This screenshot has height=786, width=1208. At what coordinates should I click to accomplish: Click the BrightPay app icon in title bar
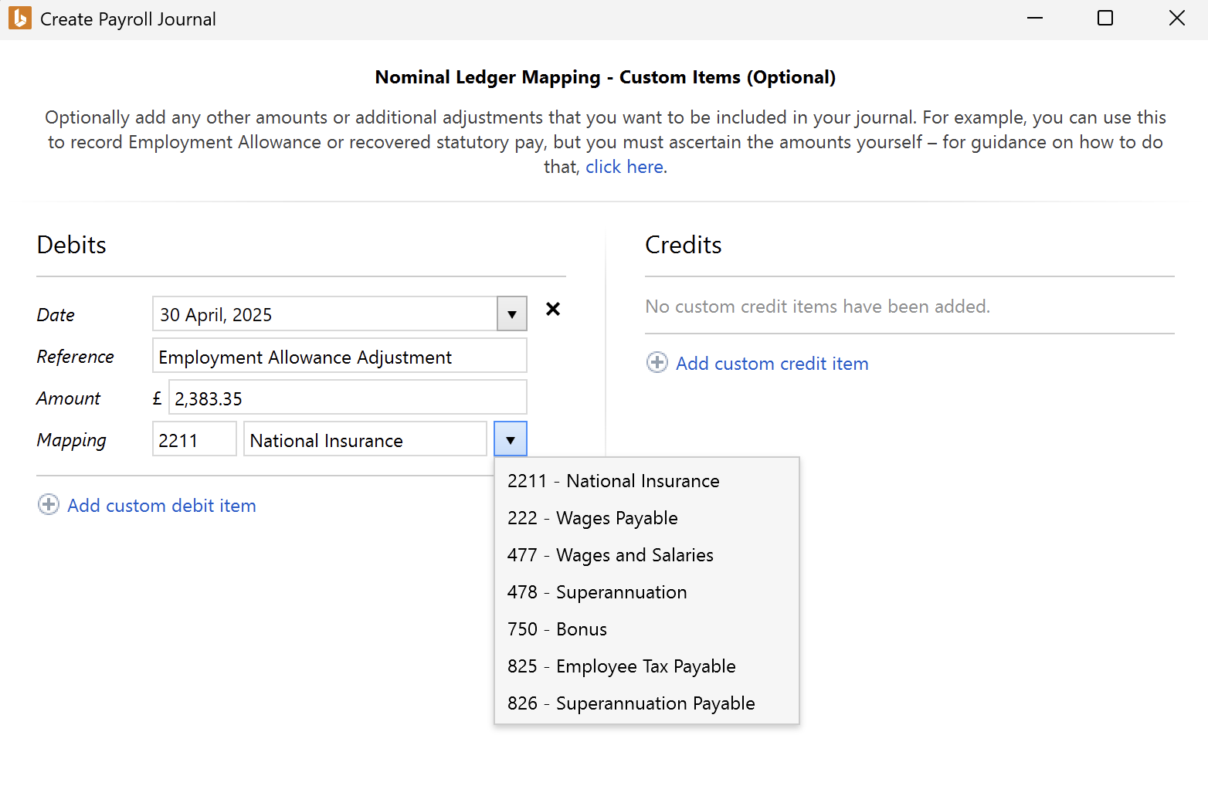pos(20,18)
